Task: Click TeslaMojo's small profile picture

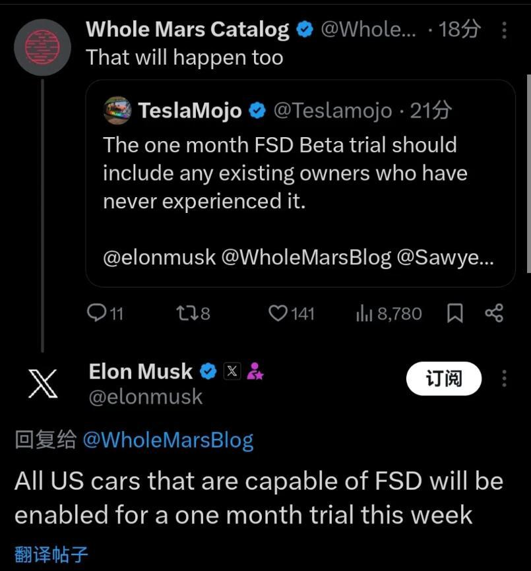Action: tap(117, 110)
